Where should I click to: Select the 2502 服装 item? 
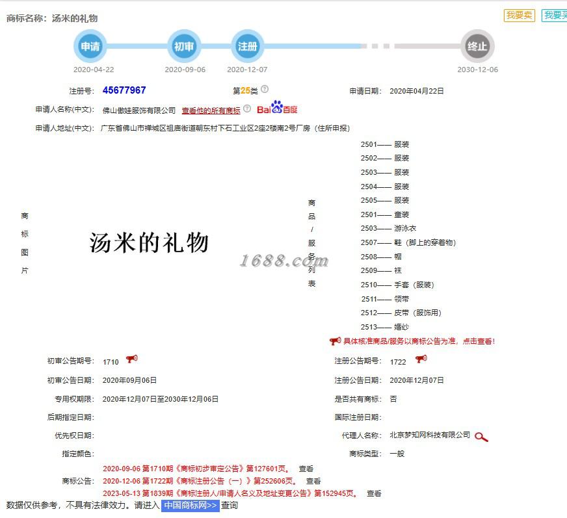point(385,159)
